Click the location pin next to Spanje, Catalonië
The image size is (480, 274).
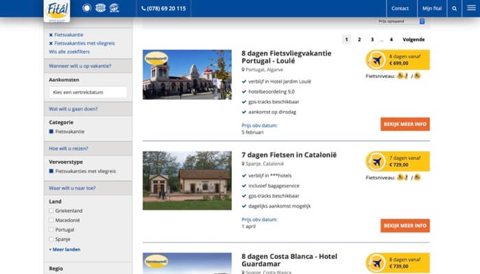pos(243,164)
